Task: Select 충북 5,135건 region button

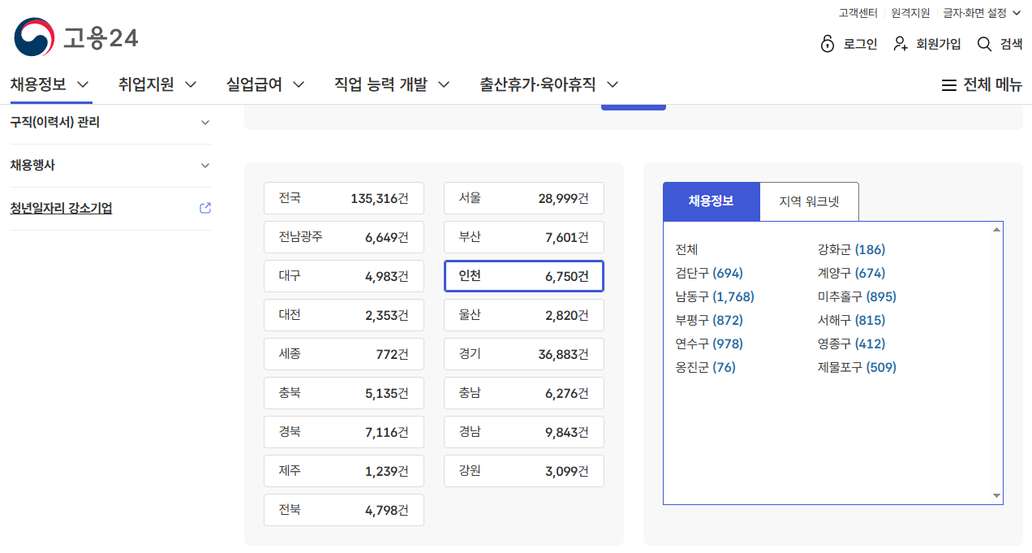Action: pos(344,393)
